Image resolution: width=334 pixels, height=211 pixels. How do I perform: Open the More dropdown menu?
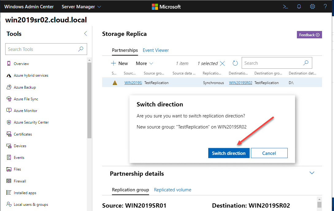pyautogui.click(x=144, y=63)
